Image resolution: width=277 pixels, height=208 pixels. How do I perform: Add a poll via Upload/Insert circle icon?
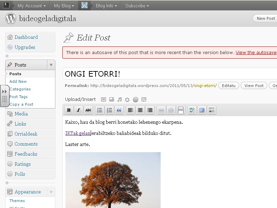coord(135,99)
